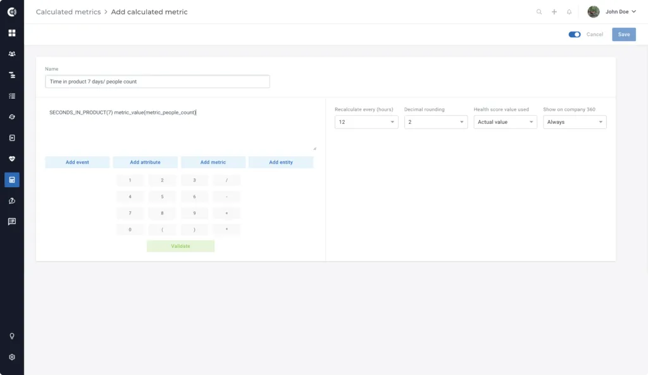Click Add entity button

[x=280, y=163]
